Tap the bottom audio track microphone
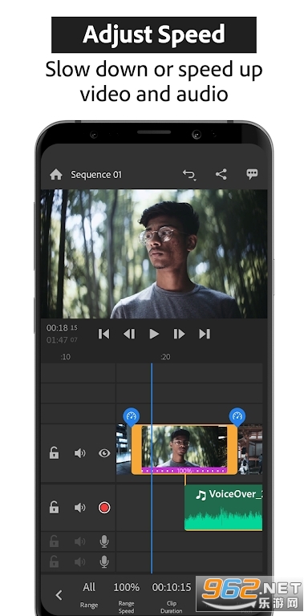The height and width of the screenshot is (616, 308). (104, 562)
